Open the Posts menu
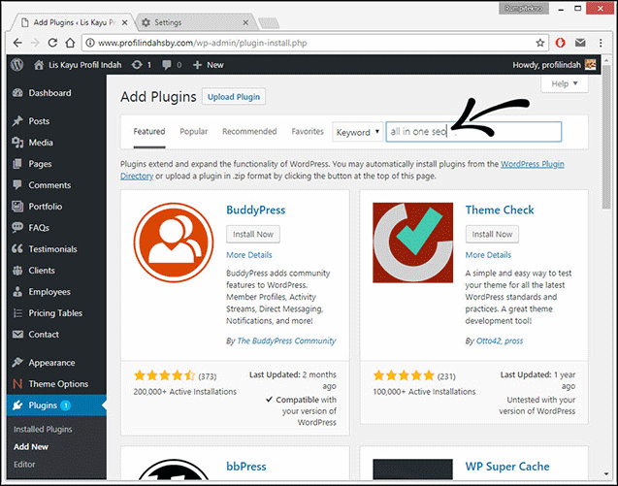The width and height of the screenshot is (618, 486). pos(39,121)
